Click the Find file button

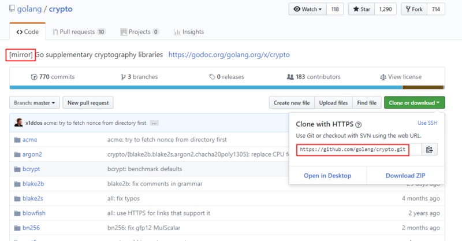(367, 103)
